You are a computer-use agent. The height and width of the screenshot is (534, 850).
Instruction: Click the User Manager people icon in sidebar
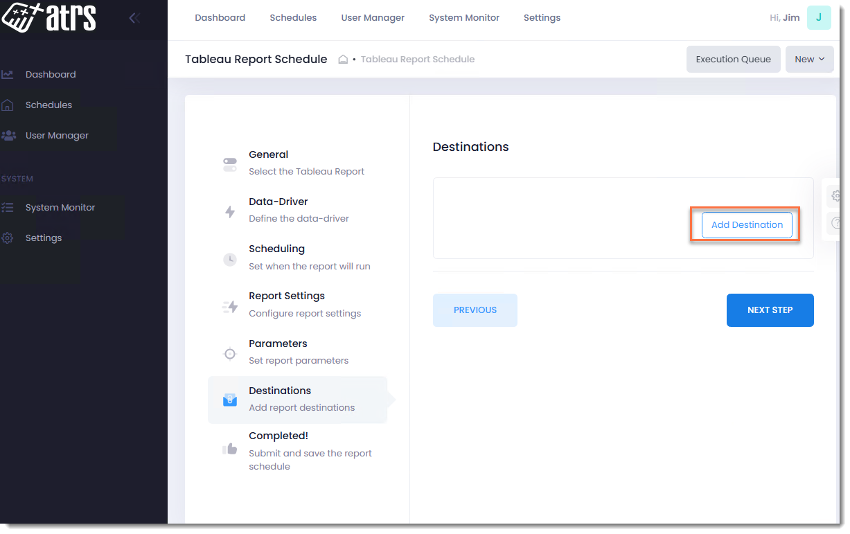[8, 135]
